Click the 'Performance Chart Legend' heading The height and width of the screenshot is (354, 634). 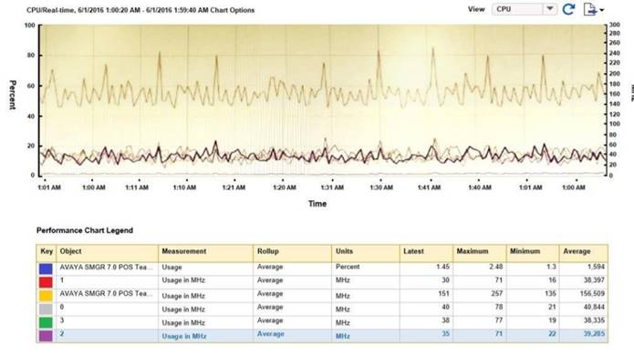[x=85, y=230]
